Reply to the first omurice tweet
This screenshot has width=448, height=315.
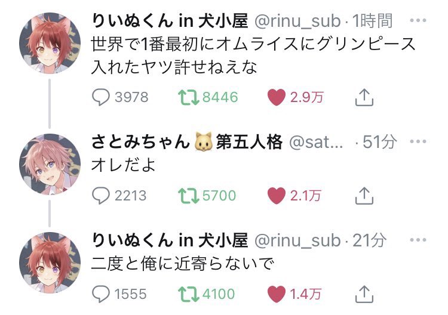tap(104, 98)
